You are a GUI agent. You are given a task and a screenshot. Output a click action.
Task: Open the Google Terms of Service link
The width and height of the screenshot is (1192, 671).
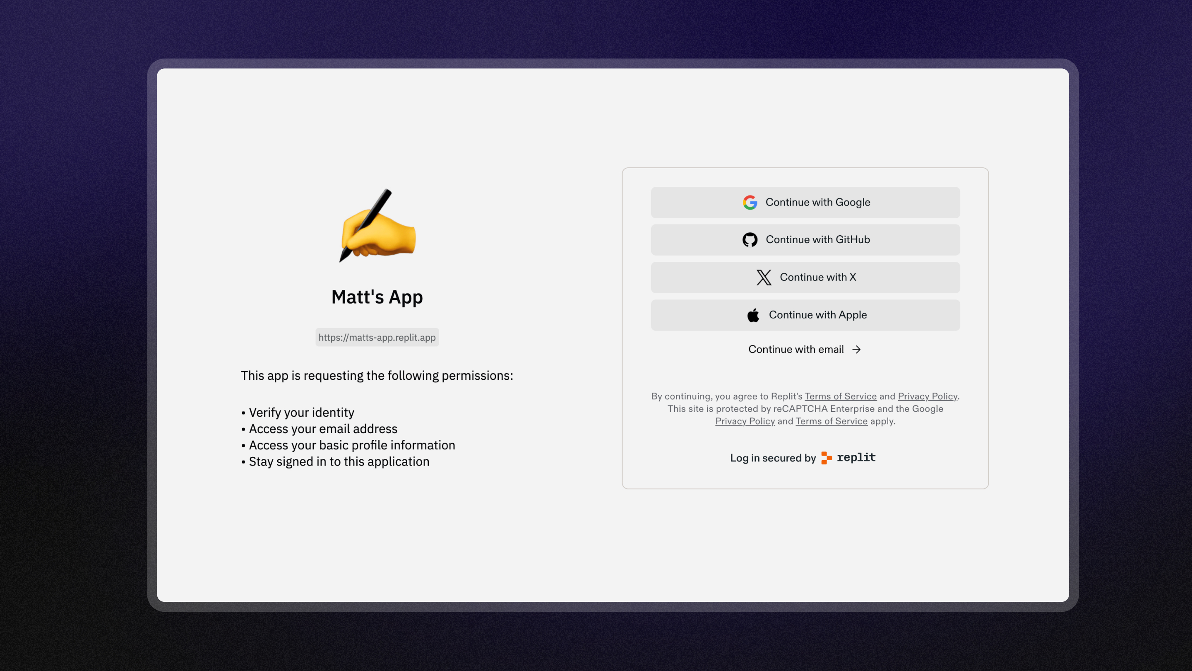(831, 421)
